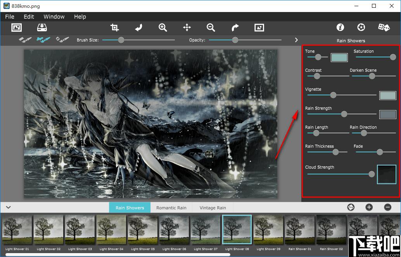Click the dice random preset icon
The height and width of the screenshot is (257, 401).
coord(384,28)
